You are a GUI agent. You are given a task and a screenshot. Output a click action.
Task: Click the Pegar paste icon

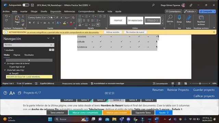pyautogui.click(x=17, y=18)
